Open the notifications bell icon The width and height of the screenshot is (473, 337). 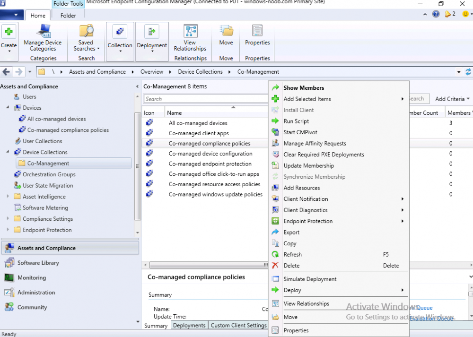(447, 14)
